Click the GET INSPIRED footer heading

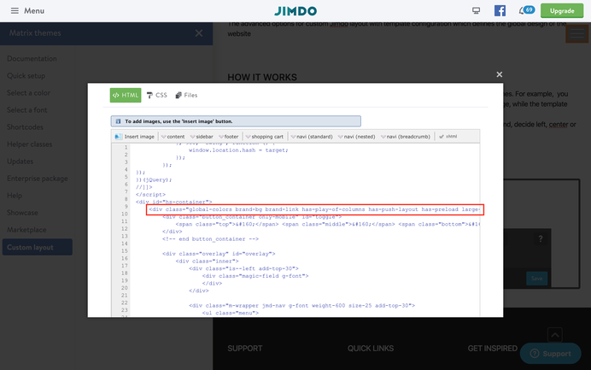point(492,349)
